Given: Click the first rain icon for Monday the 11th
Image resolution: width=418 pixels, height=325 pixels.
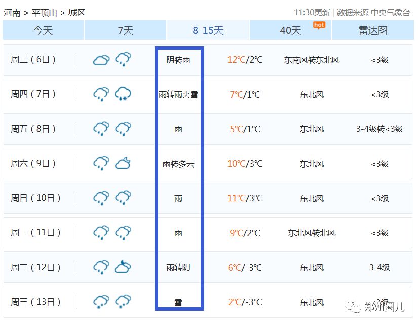Looking at the screenshot, I should [101, 233].
